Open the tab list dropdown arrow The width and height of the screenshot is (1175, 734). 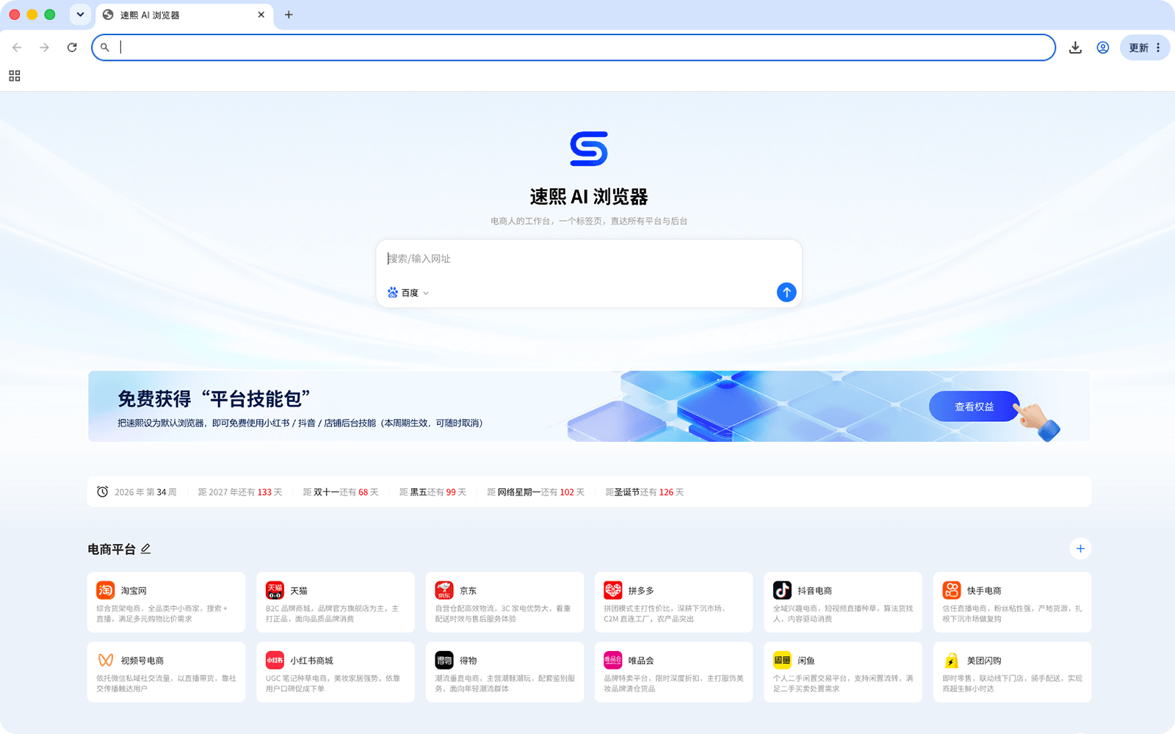click(x=80, y=15)
